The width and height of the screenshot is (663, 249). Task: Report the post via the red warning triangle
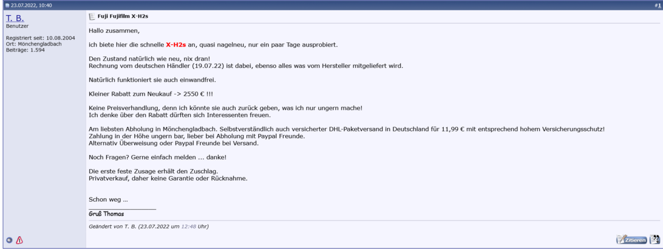click(x=19, y=240)
